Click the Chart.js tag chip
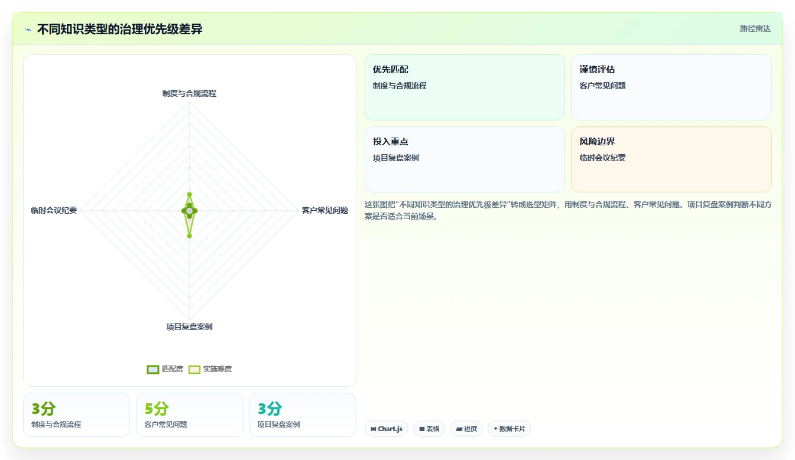Viewport: 795px width, 460px height. 387,429
